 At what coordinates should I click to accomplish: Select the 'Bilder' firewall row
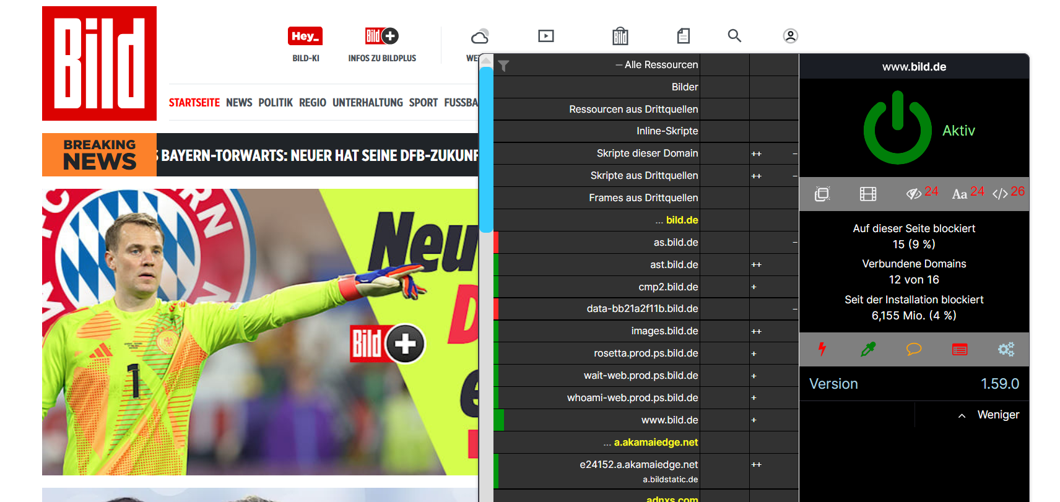pyautogui.click(x=646, y=87)
